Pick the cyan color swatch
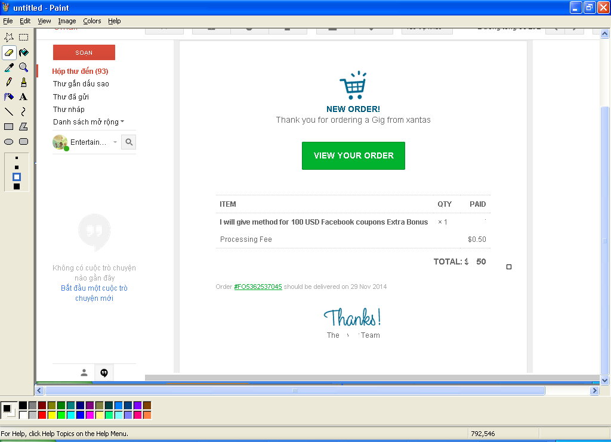This screenshot has width=611, height=442. click(x=70, y=415)
